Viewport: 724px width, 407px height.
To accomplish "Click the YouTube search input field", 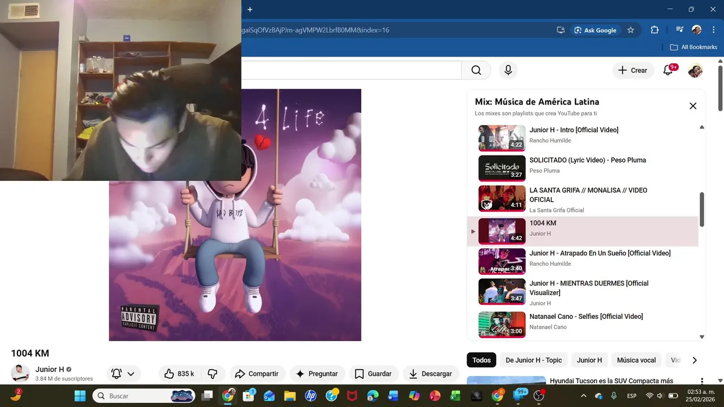I will (x=351, y=70).
